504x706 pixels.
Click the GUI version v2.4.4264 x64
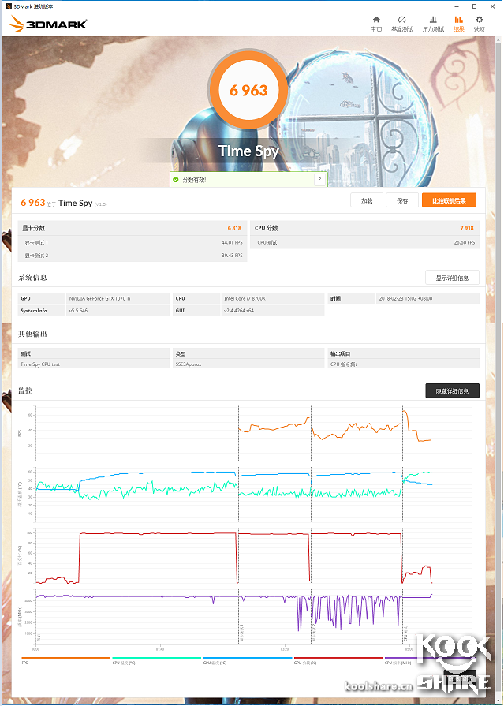(x=239, y=310)
